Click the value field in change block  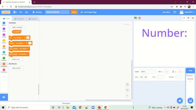[30, 43]
